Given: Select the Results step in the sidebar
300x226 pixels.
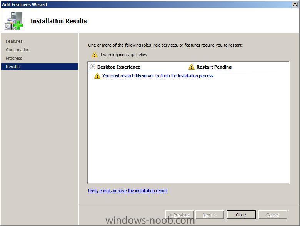Looking at the screenshot, I should [40, 67].
